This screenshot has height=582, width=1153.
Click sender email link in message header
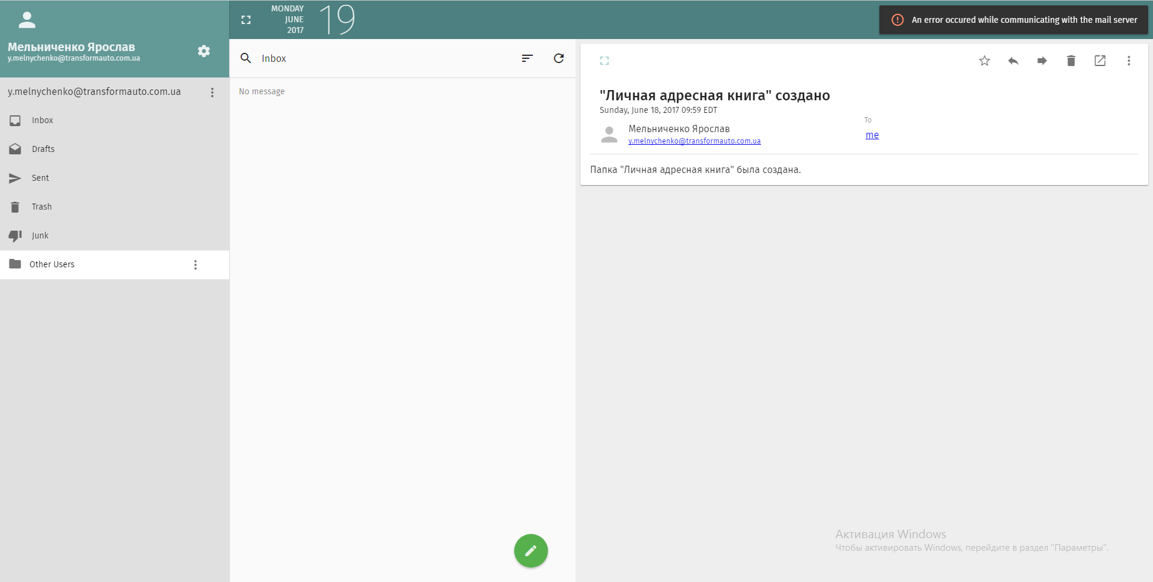point(694,141)
